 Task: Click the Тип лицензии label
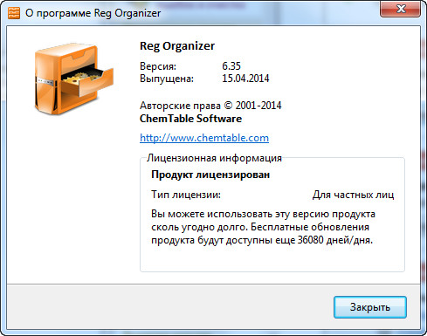pyautogui.click(x=186, y=195)
